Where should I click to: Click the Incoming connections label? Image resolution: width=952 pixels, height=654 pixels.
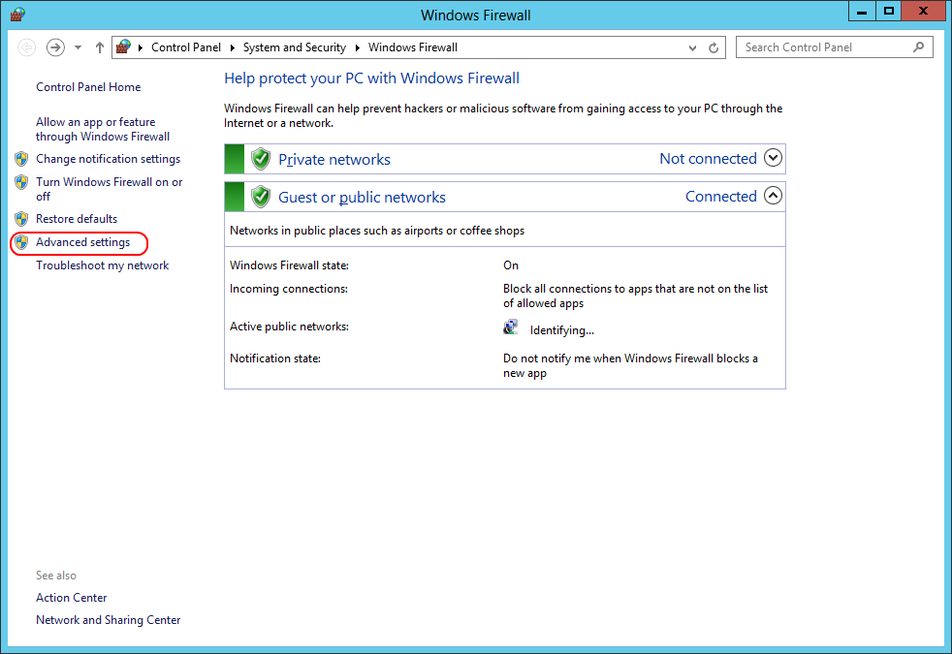pyautogui.click(x=288, y=289)
